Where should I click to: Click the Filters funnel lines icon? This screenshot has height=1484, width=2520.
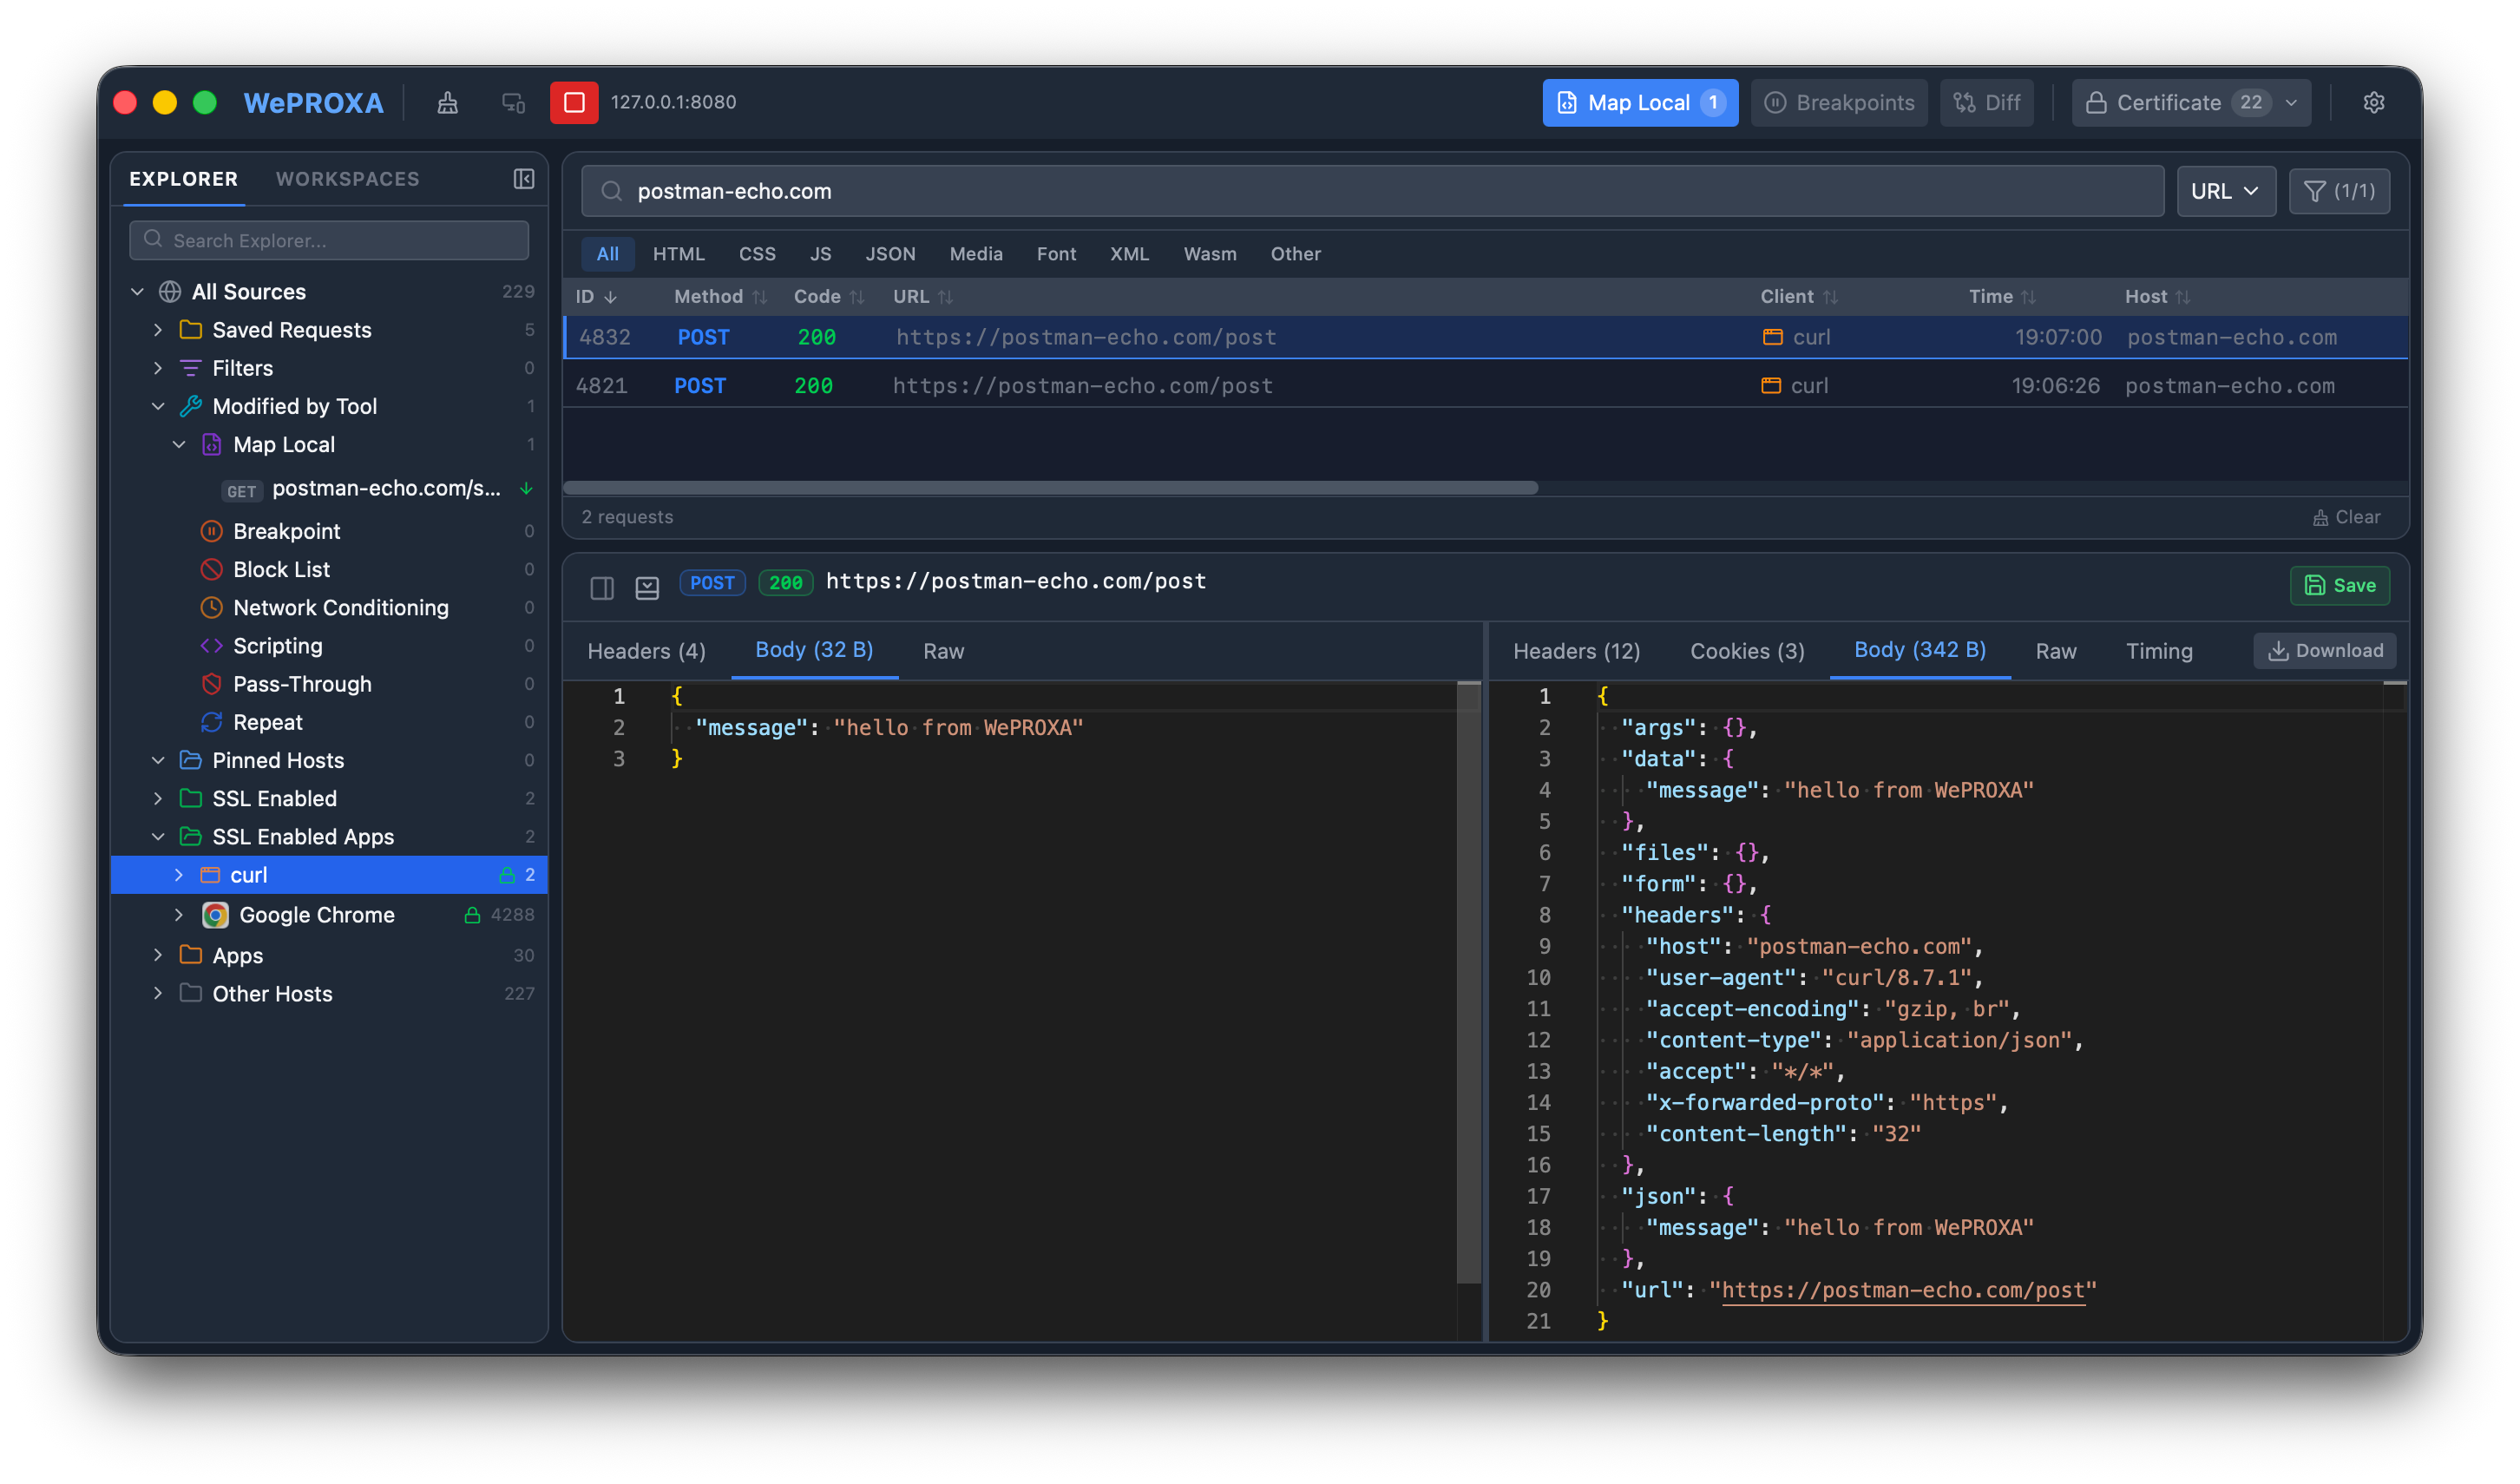[190, 368]
